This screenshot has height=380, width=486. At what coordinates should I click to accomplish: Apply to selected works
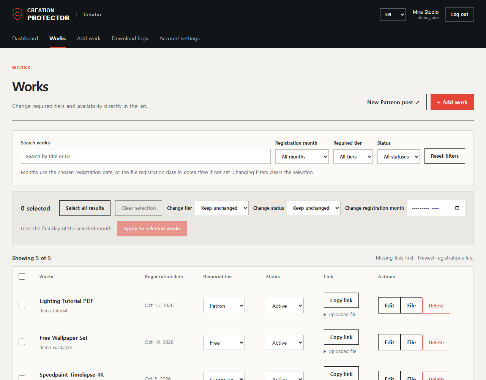(x=152, y=229)
